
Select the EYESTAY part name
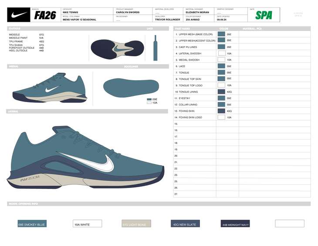point(184,98)
